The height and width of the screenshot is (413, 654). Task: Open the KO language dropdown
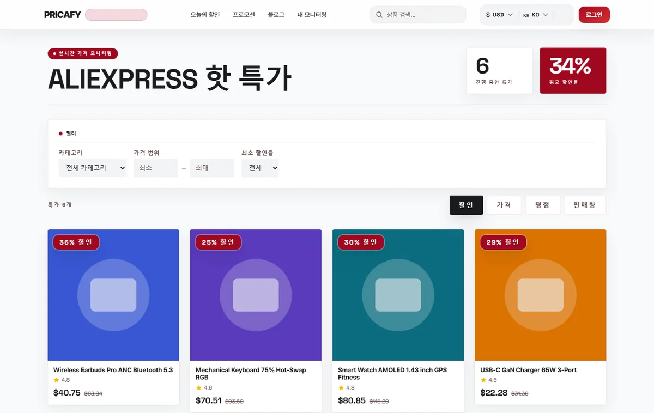click(x=535, y=15)
